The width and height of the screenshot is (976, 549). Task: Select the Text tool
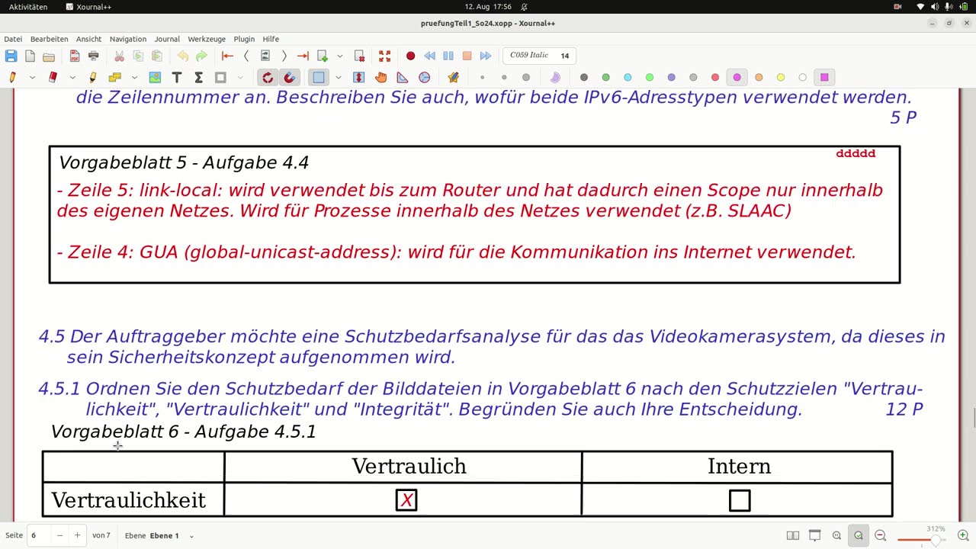(x=177, y=77)
